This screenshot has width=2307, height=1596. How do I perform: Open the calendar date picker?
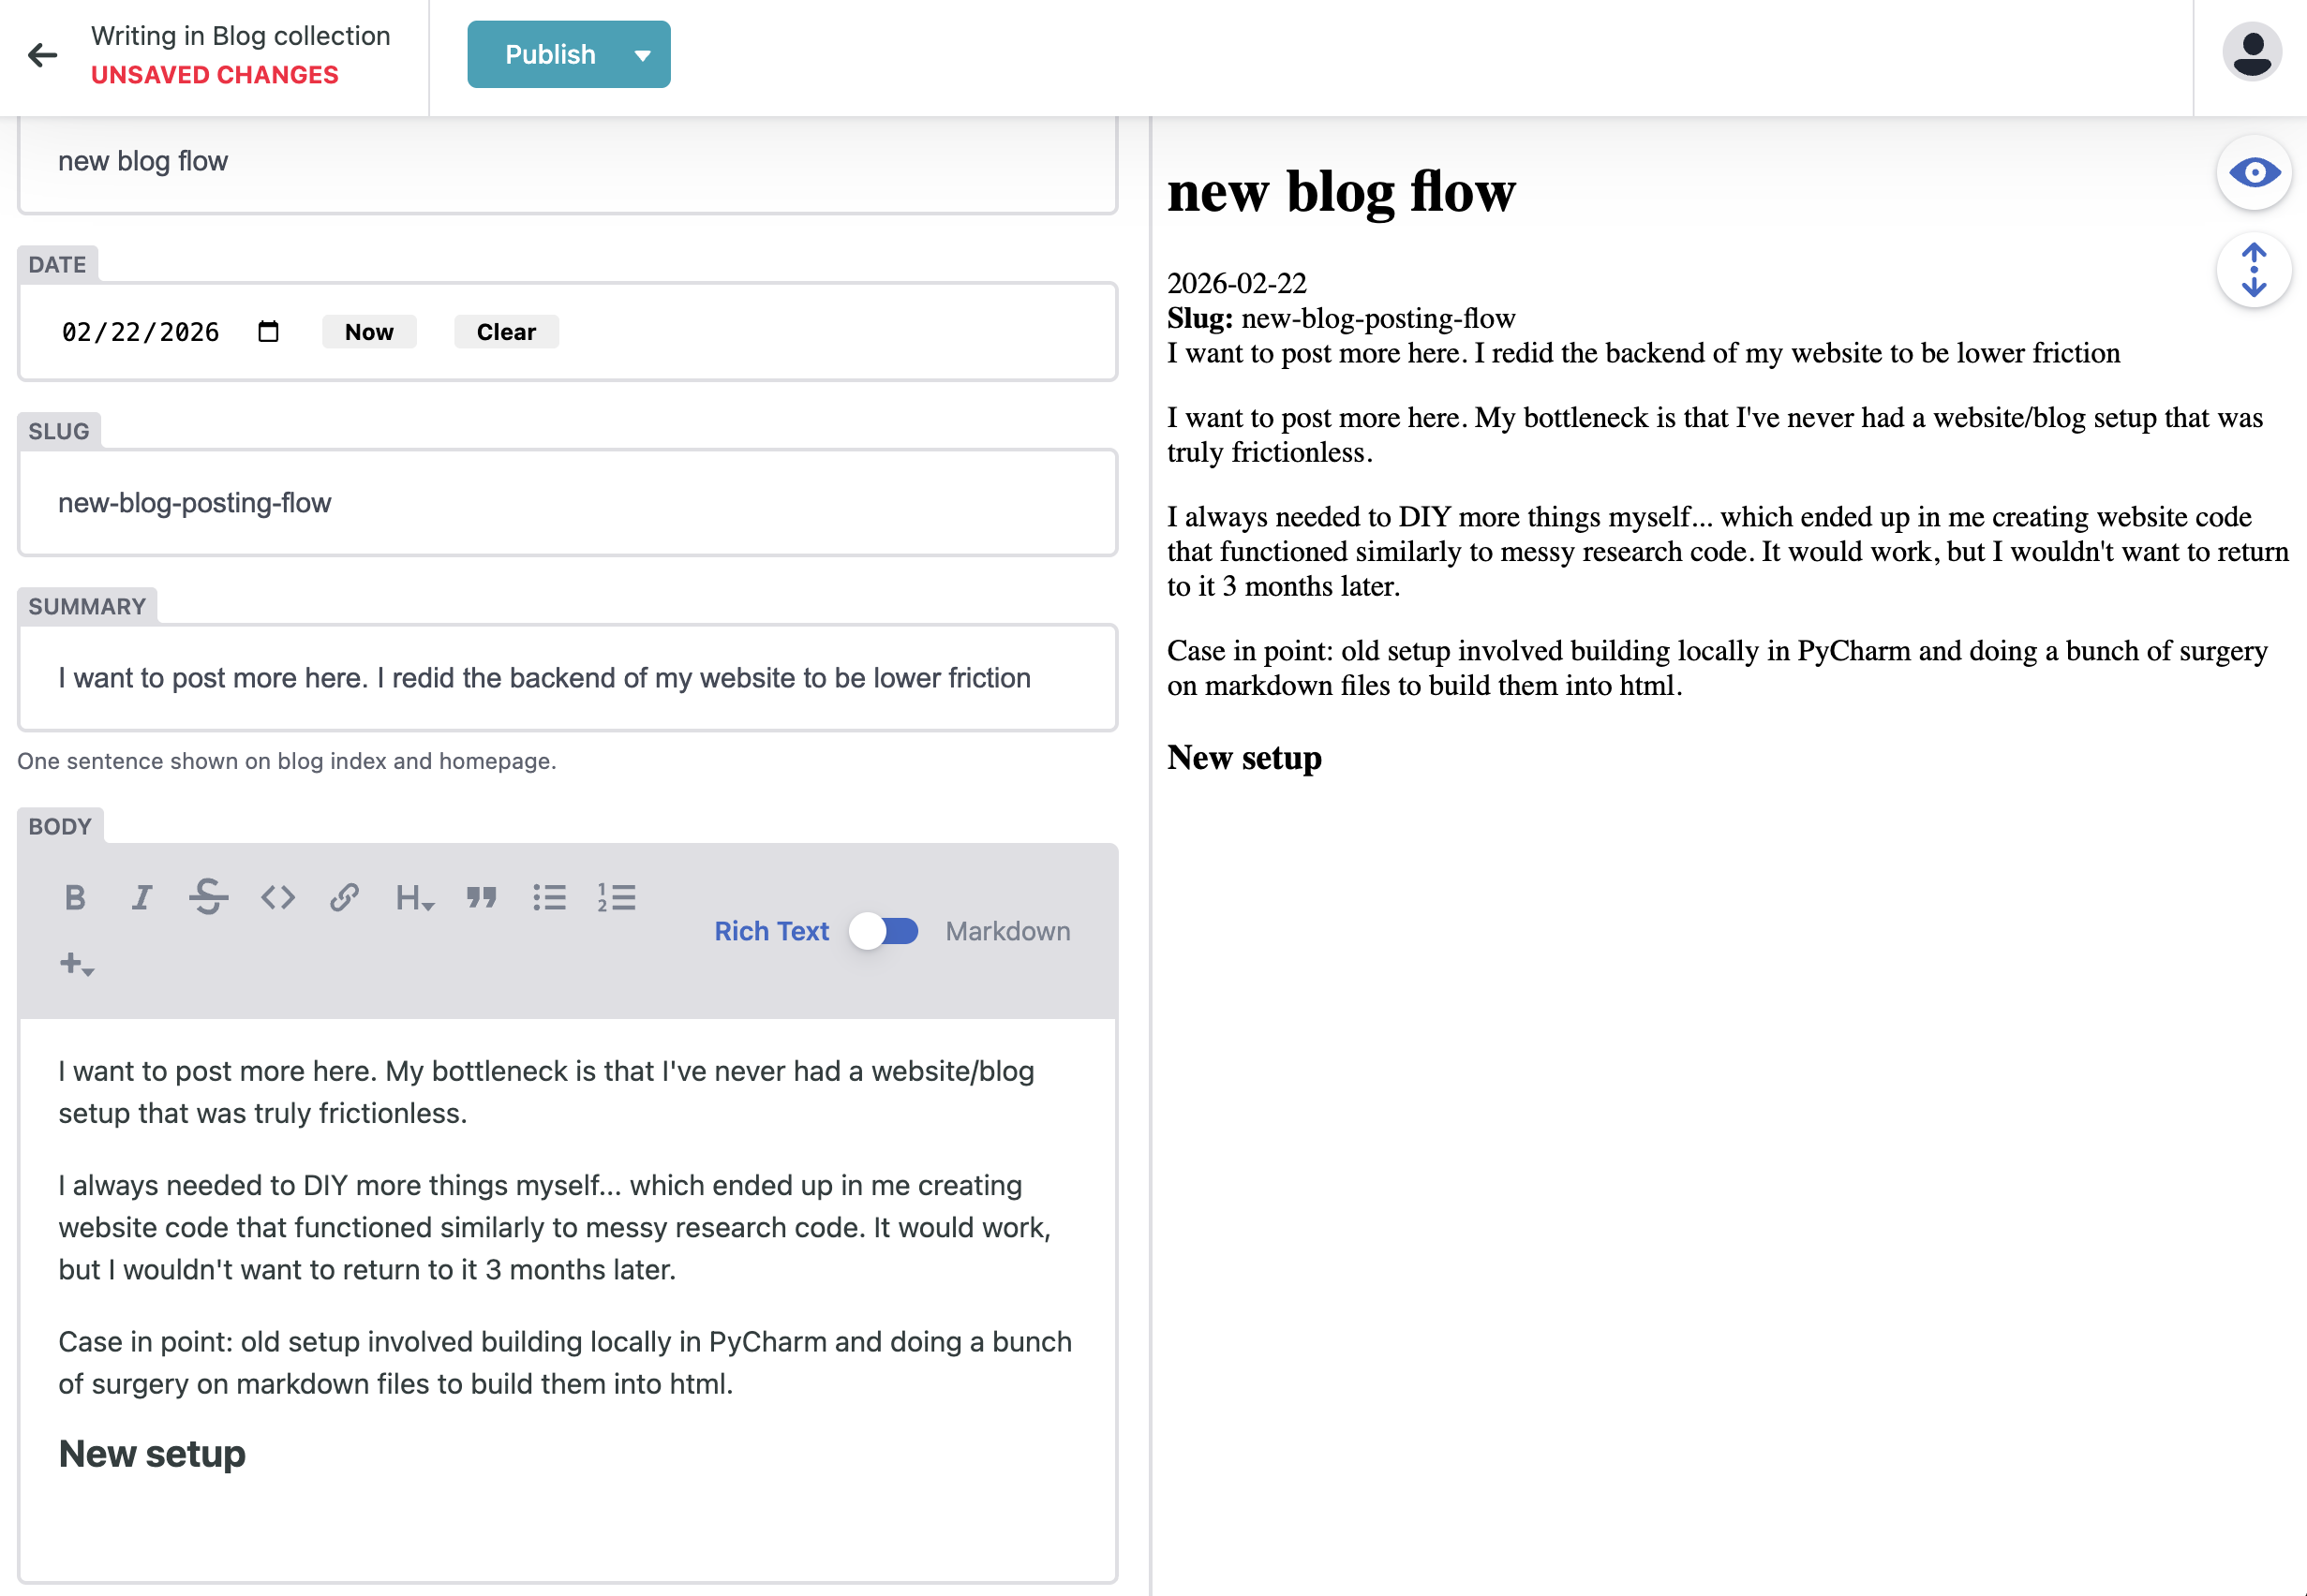click(x=267, y=330)
